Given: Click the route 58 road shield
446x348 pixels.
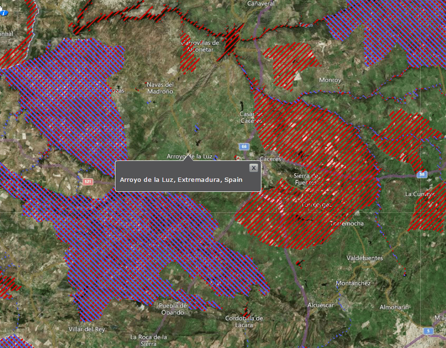Looking at the screenshot, I should (x=422, y=175).
